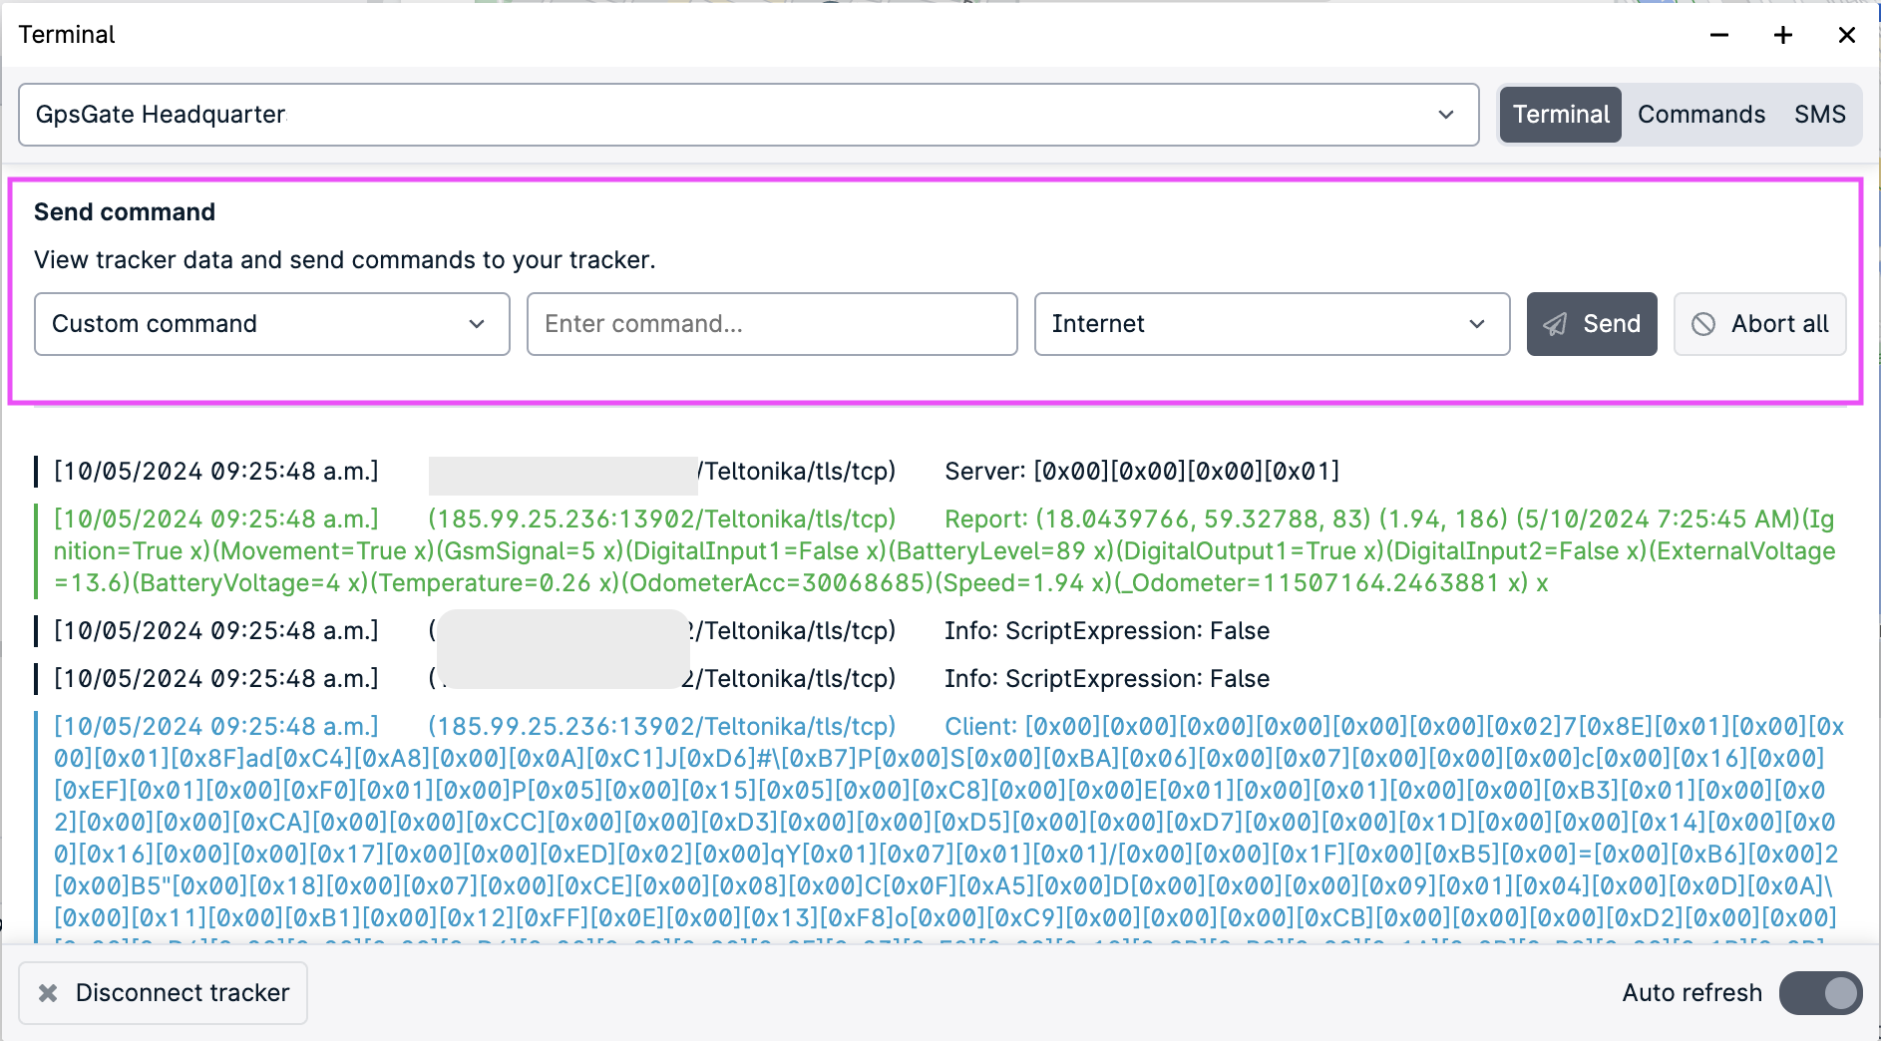Screen dimensions: 1881x1041
Task: Switch to the Commands tab
Action: pyautogui.click(x=1701, y=115)
